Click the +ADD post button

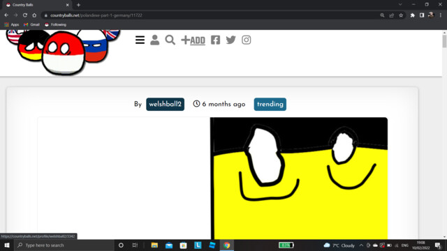pos(193,40)
